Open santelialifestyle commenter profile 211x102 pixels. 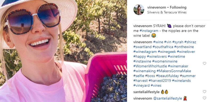tap(146, 92)
